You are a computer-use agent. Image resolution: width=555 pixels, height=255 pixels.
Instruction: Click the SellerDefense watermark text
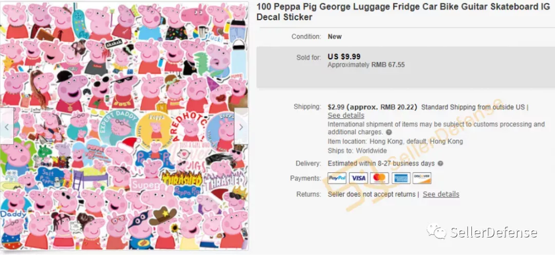(493, 233)
